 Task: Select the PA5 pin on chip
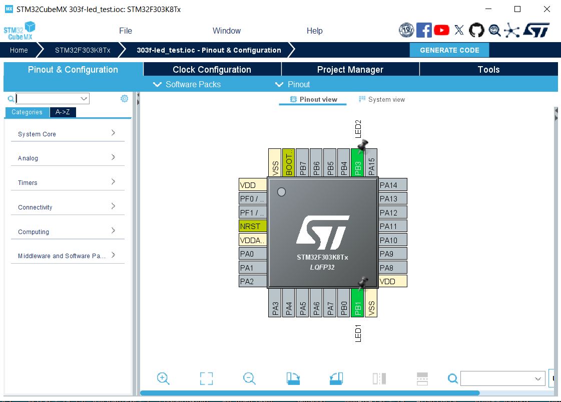(302, 303)
